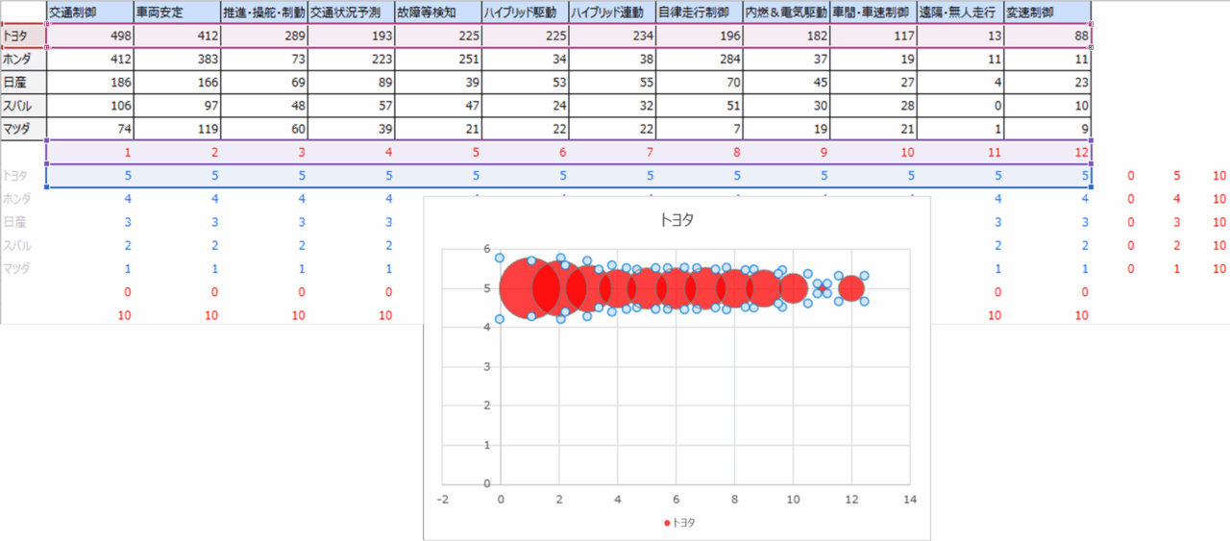
Task: Select the トヨタ cell showing 88
Action: pyautogui.click(x=1047, y=36)
